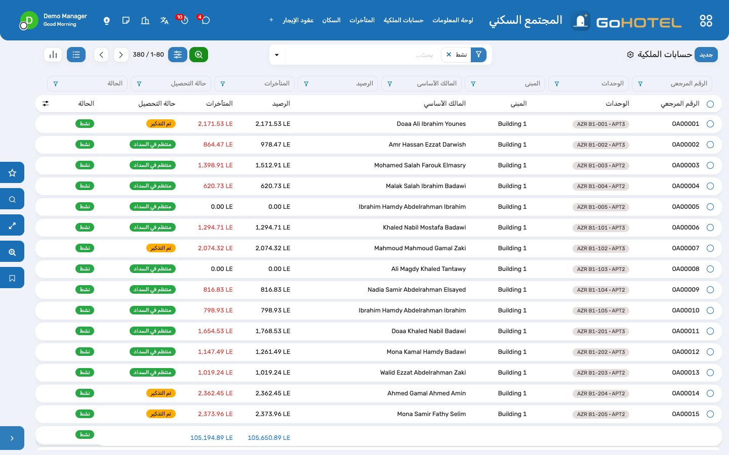Select the row checkbox for OA00003
The image size is (729, 455).
(x=710, y=165)
